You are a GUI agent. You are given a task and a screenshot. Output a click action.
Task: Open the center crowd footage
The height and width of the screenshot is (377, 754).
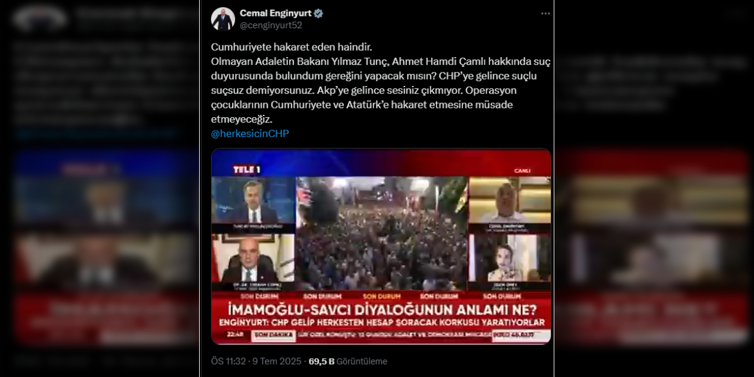[382, 233]
